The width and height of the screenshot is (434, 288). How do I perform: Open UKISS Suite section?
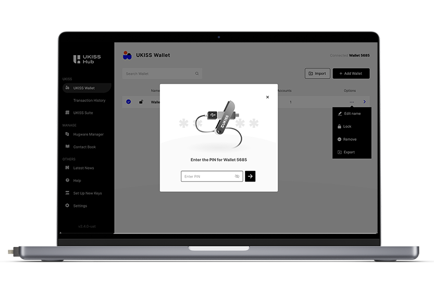point(83,113)
